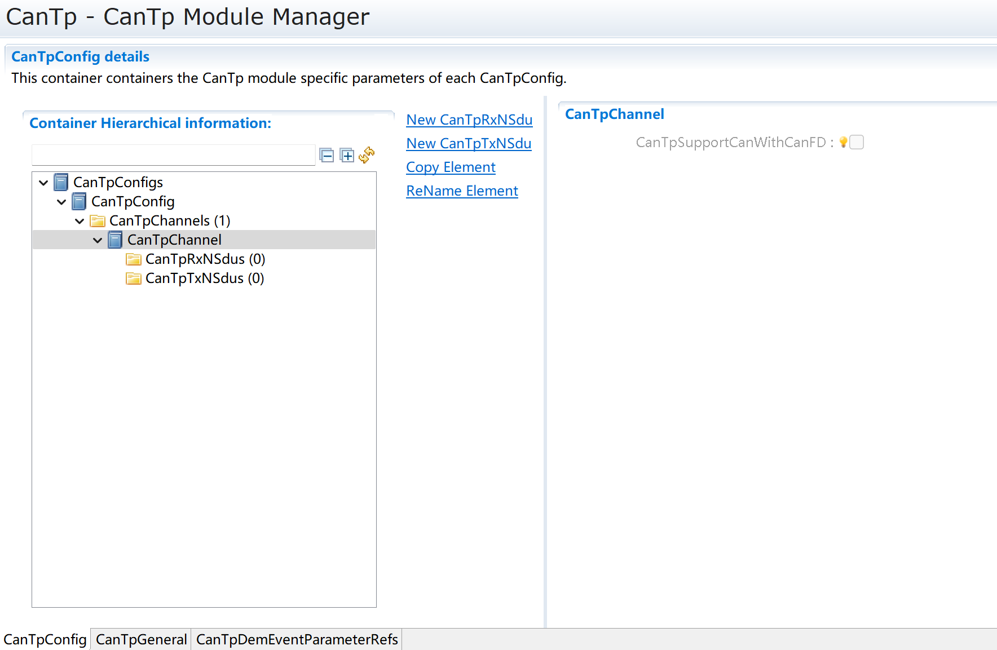This screenshot has height=650, width=997.
Task: Click the expand all tree icon
Action: pyautogui.click(x=347, y=156)
